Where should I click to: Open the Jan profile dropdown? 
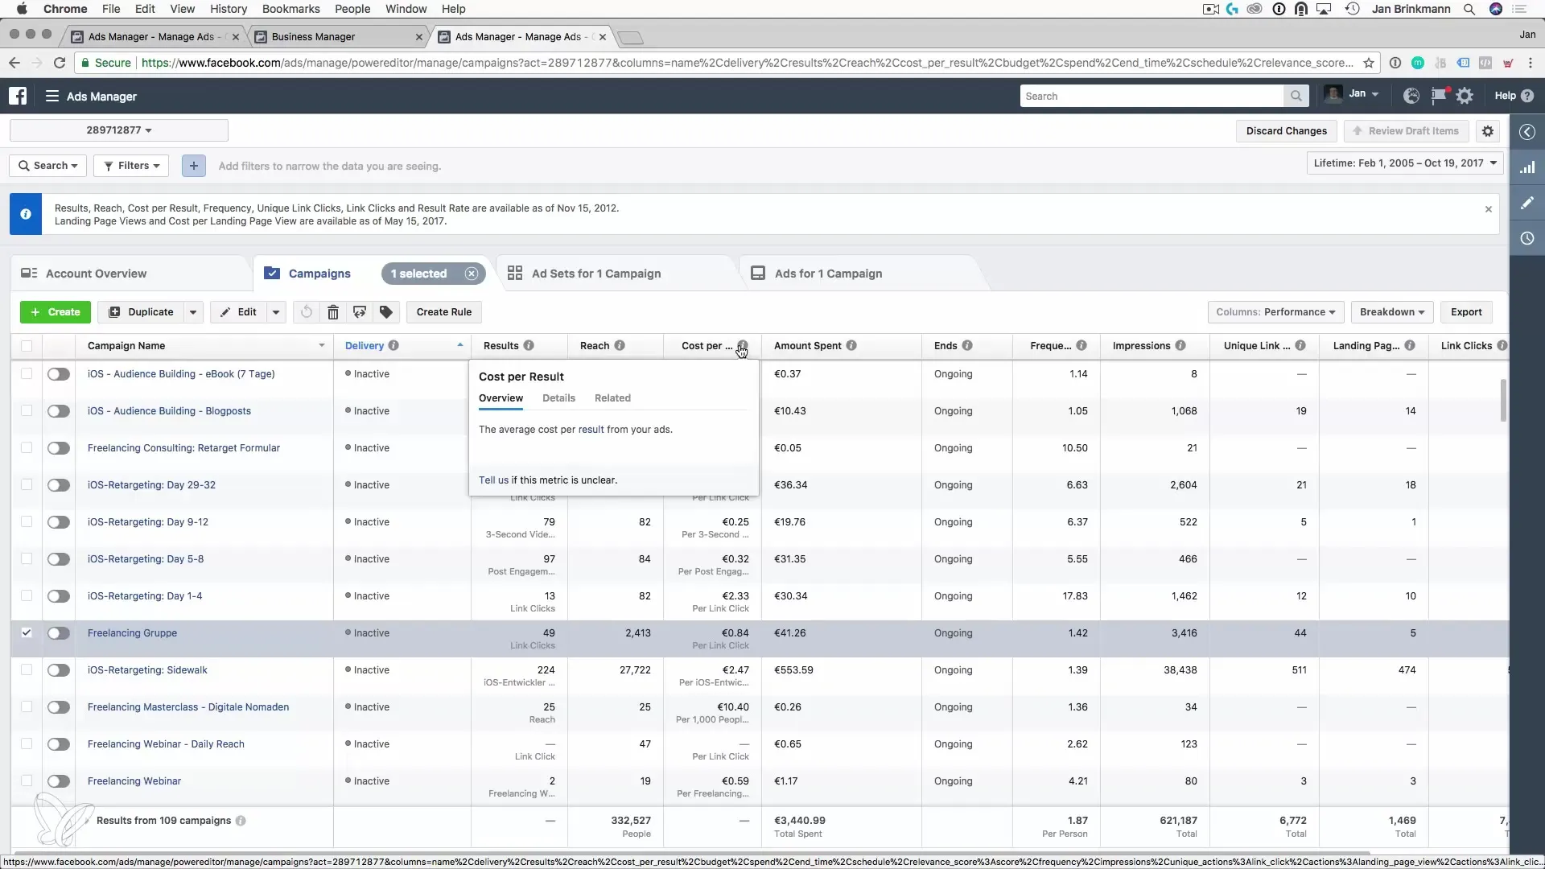[x=1352, y=95]
